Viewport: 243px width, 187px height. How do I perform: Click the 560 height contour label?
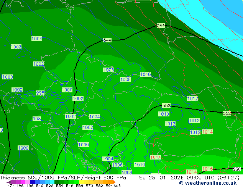pos(236,169)
